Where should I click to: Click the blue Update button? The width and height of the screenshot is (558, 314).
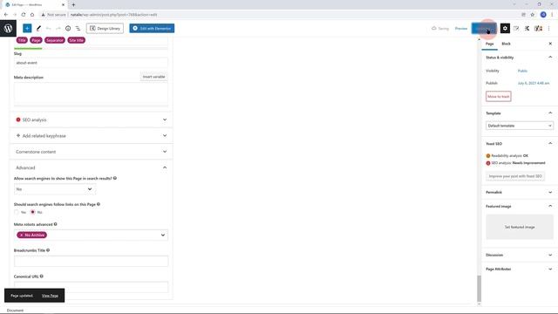[484, 28]
